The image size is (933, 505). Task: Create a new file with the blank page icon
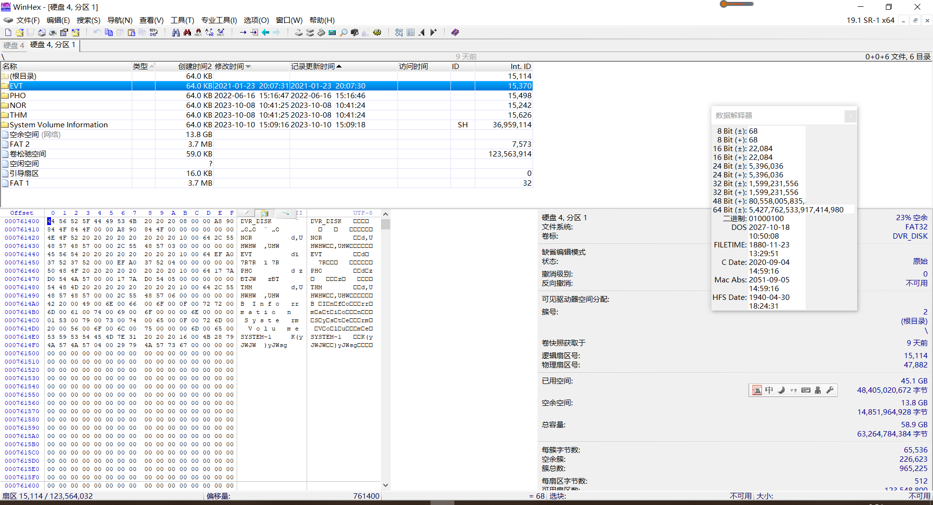click(x=8, y=33)
